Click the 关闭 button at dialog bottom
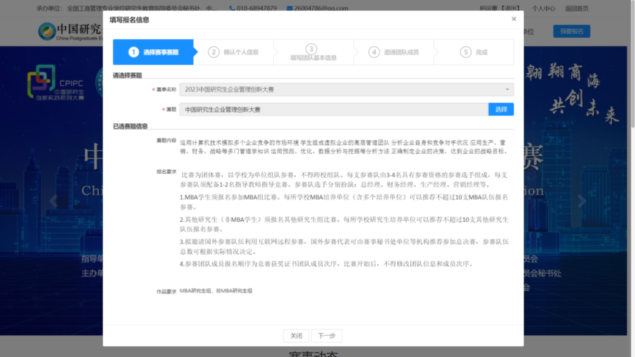This screenshot has width=635, height=357. (x=296, y=336)
